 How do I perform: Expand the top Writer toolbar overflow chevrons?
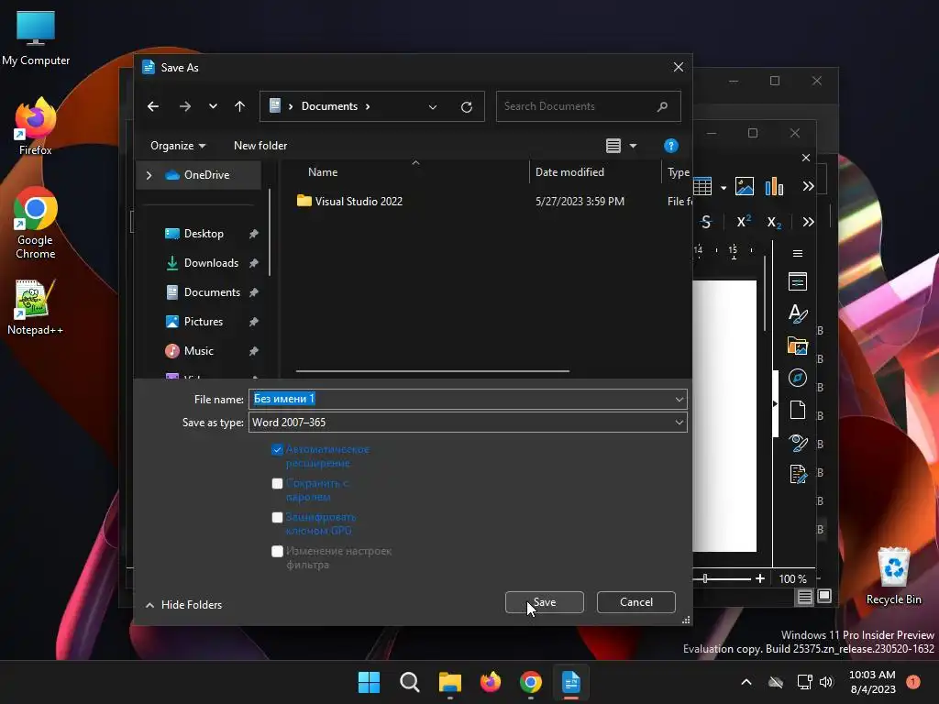pos(809,187)
